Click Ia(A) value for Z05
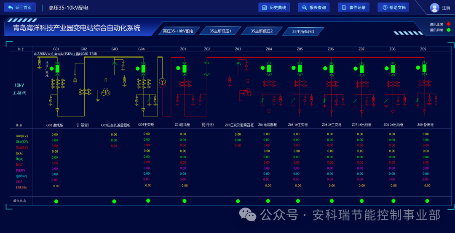 pos(296,151)
